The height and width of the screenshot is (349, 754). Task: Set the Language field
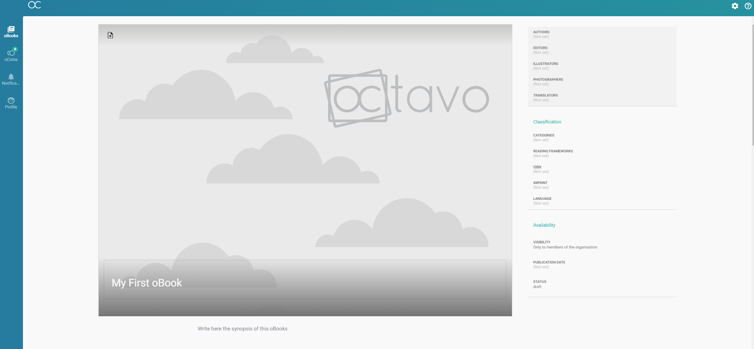coord(602,201)
